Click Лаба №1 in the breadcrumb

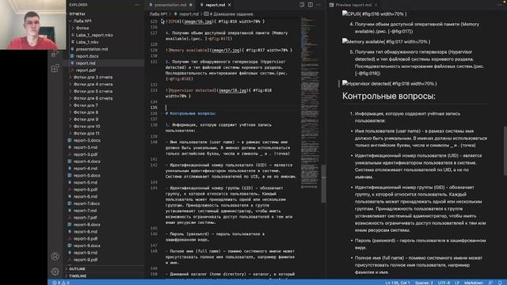pos(158,14)
